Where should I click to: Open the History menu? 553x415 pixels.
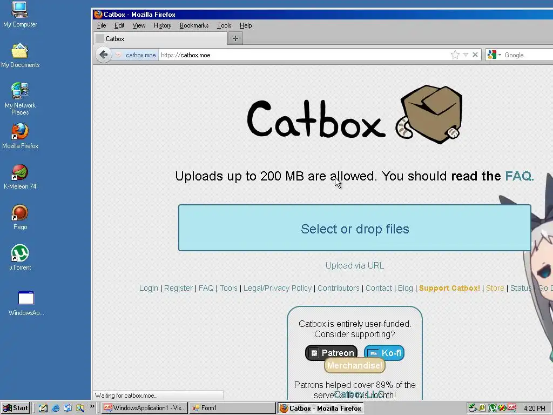163,25
